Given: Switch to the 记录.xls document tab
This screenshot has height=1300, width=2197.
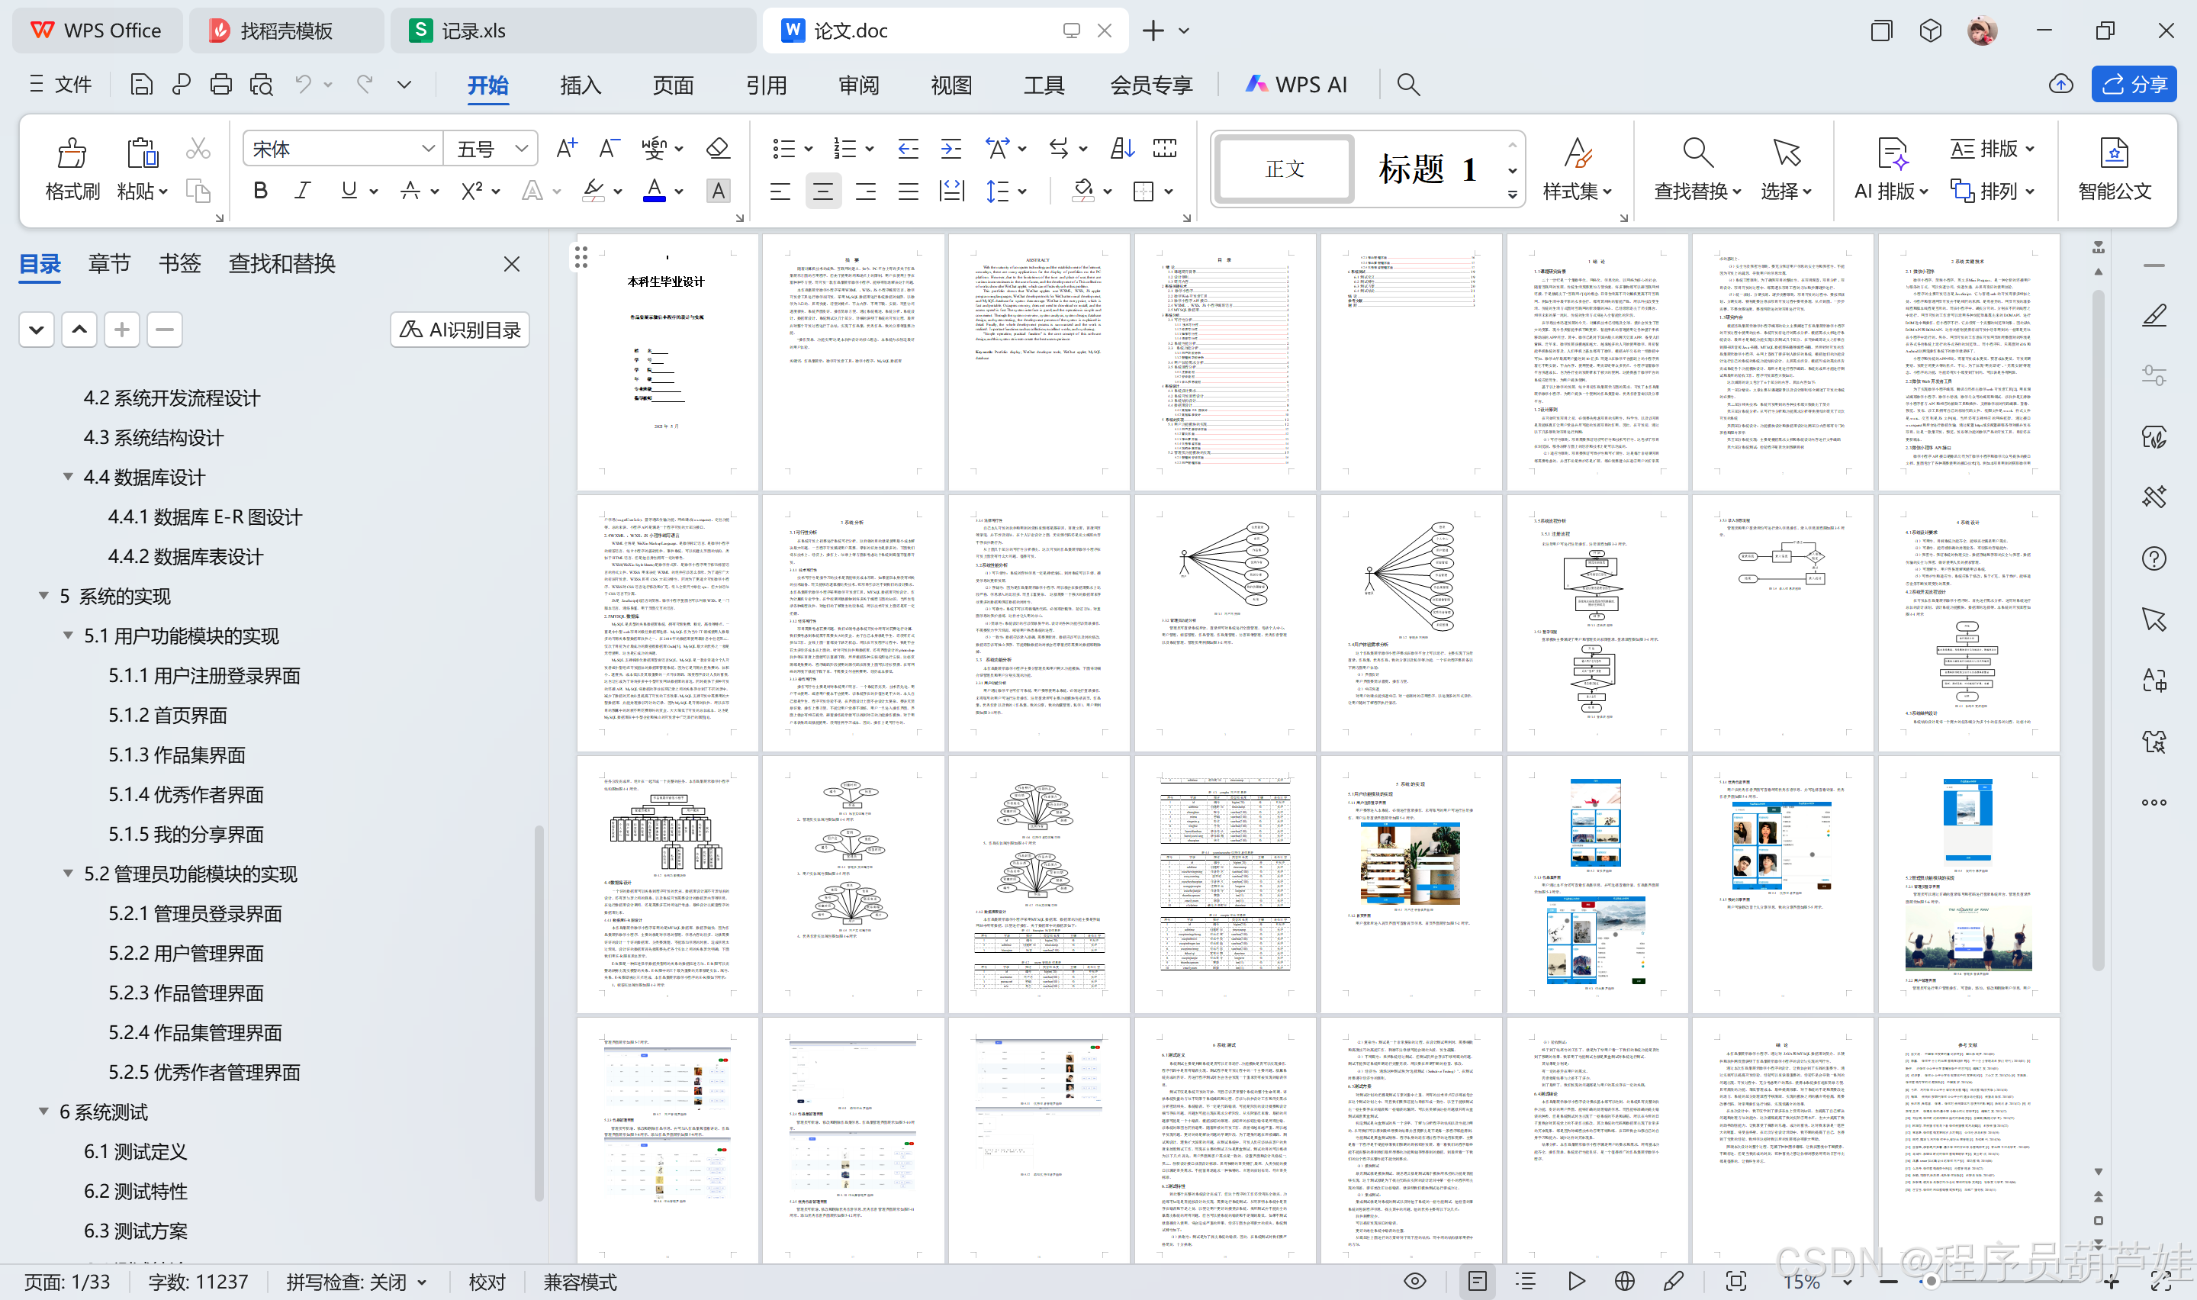Looking at the screenshot, I should point(574,31).
